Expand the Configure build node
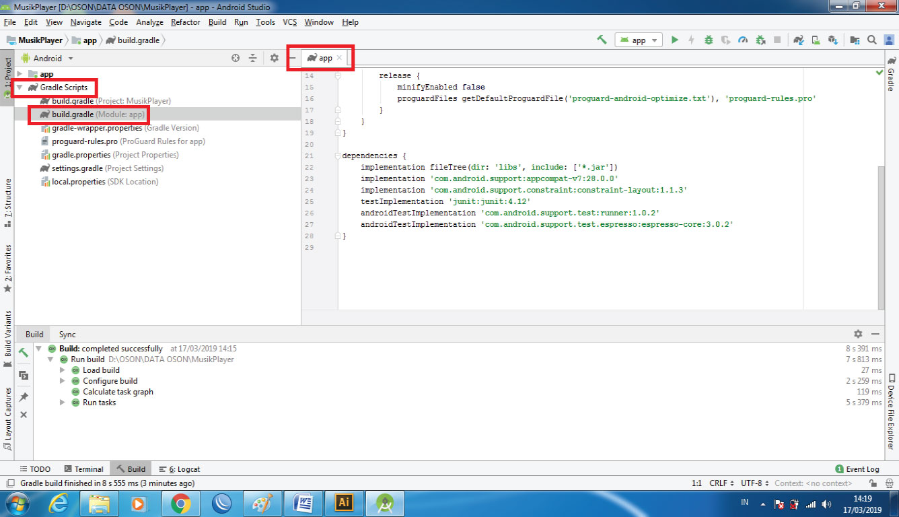This screenshot has width=899, height=517. click(63, 381)
